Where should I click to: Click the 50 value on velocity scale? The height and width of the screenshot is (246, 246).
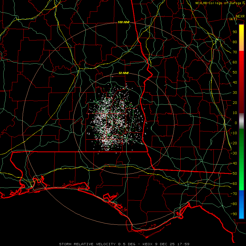click(x=235, y=72)
